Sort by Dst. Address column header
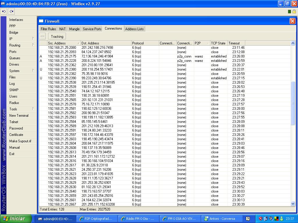This screenshot has height=223, width=298. coord(106,43)
